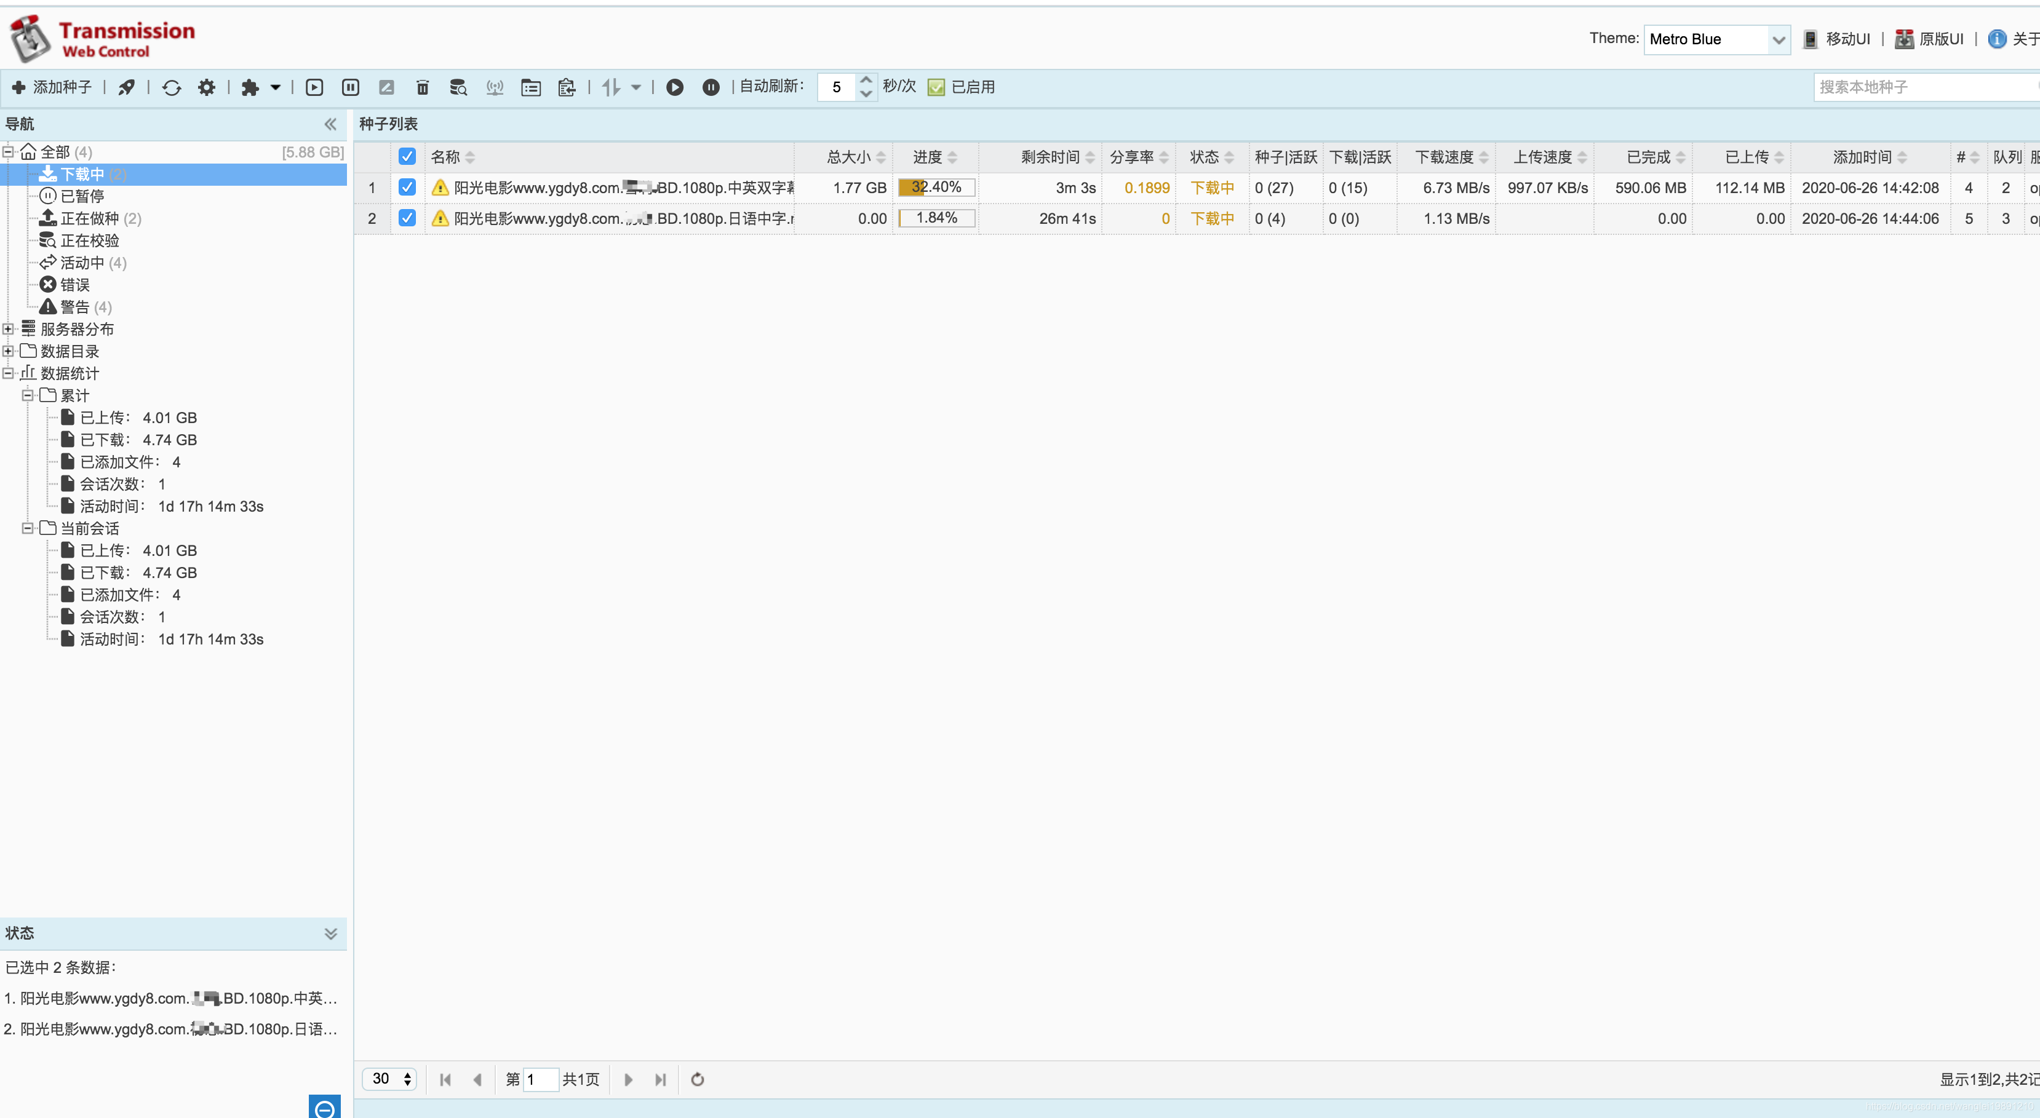Disable auto refresh 已启用 checkbox
Screen dimensions: 2040x1118
point(936,87)
